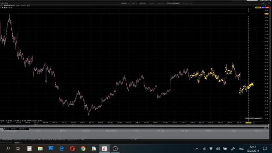
Task: Click the ENG input language indicator
Action: point(241,149)
